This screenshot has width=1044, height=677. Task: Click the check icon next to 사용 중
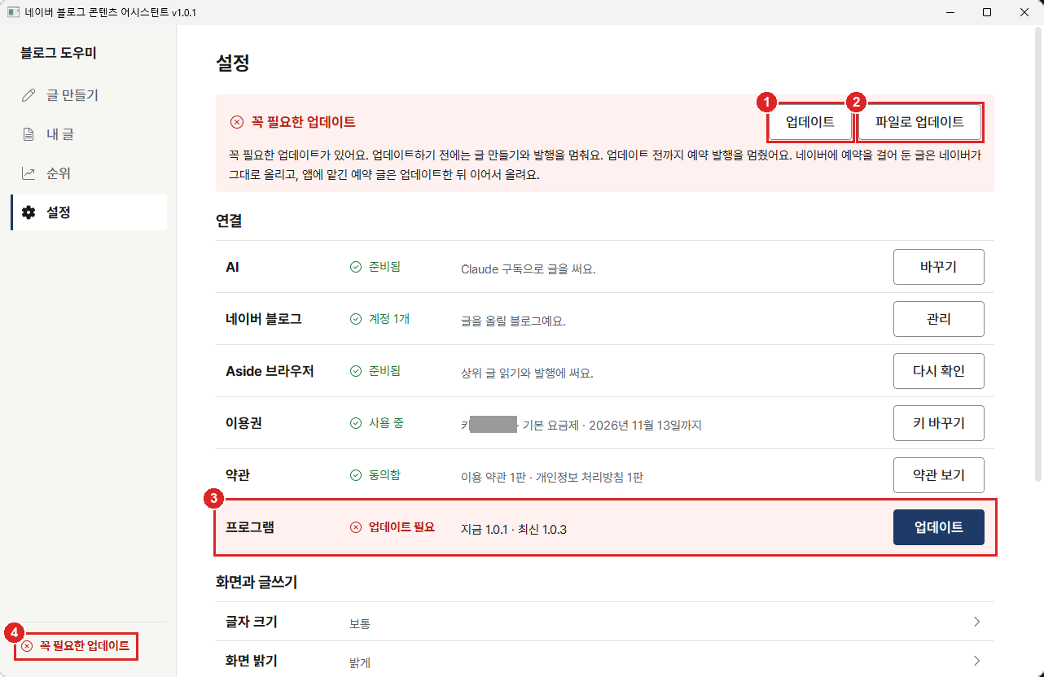pos(355,423)
